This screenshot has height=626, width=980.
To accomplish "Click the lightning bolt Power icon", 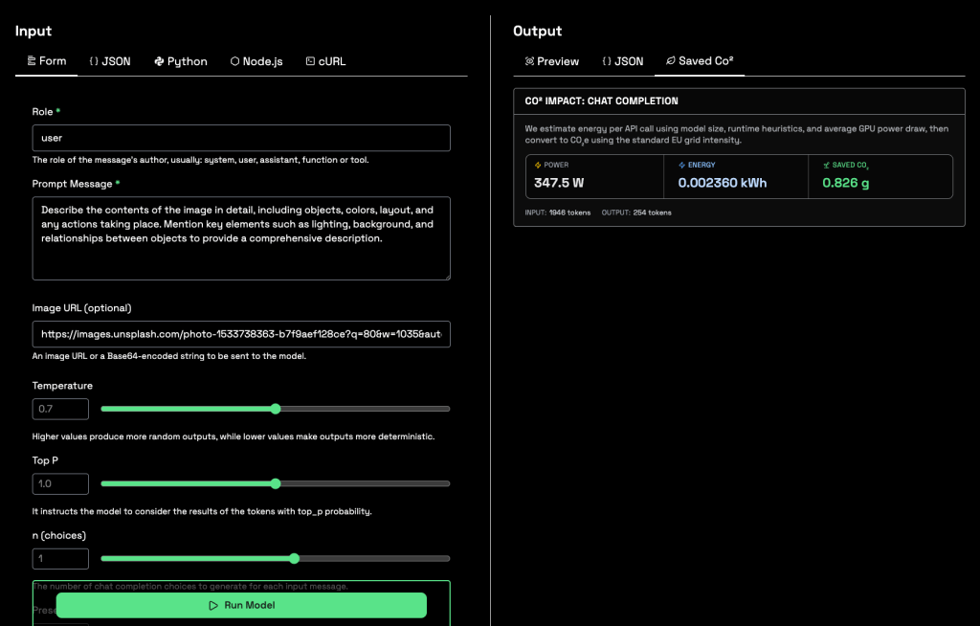I will 538,165.
